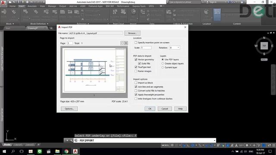Click Help button in Import PDF dialog
This screenshot has width=276, height=155.
pos(180,108)
